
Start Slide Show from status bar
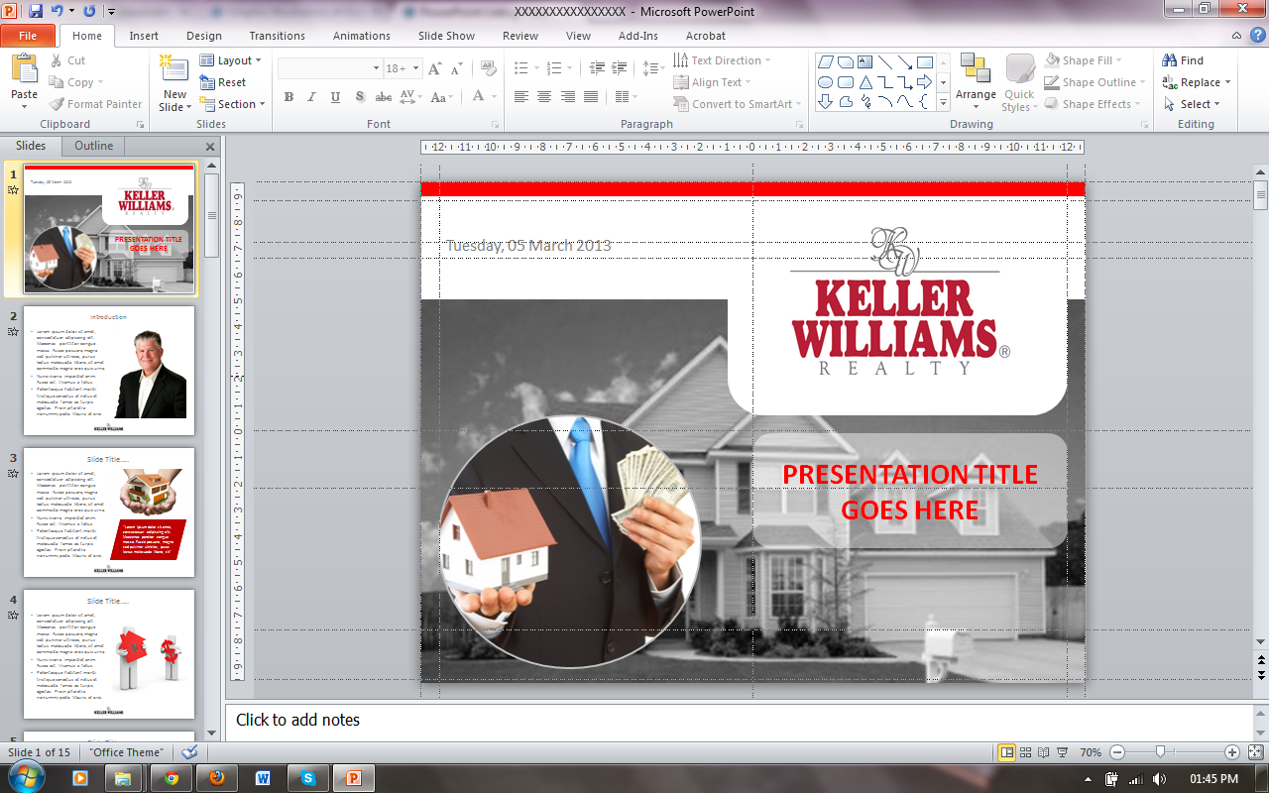(1063, 752)
